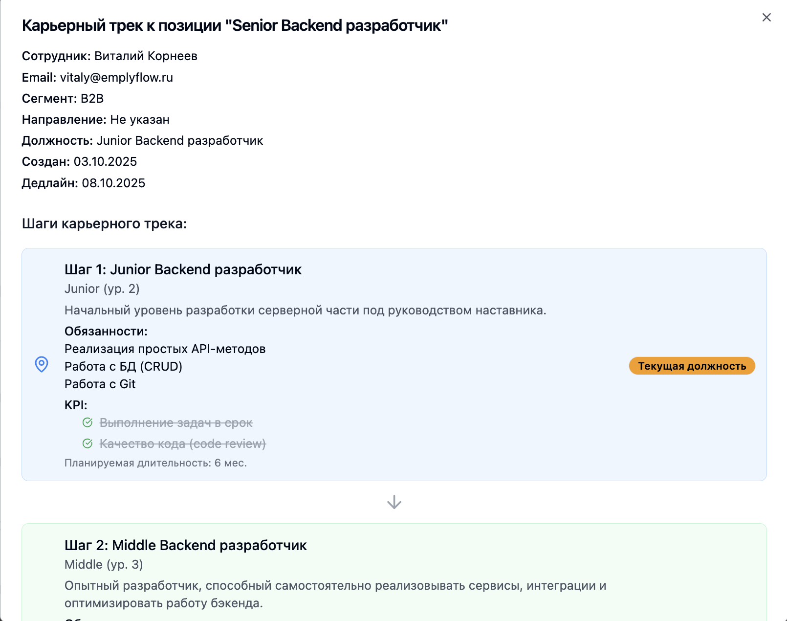The width and height of the screenshot is (787, 621).
Task: Close the career track dialog
Action: click(766, 18)
